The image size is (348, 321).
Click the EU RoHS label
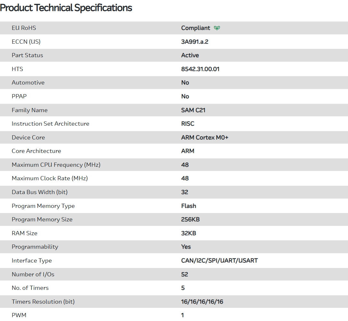pos(24,28)
